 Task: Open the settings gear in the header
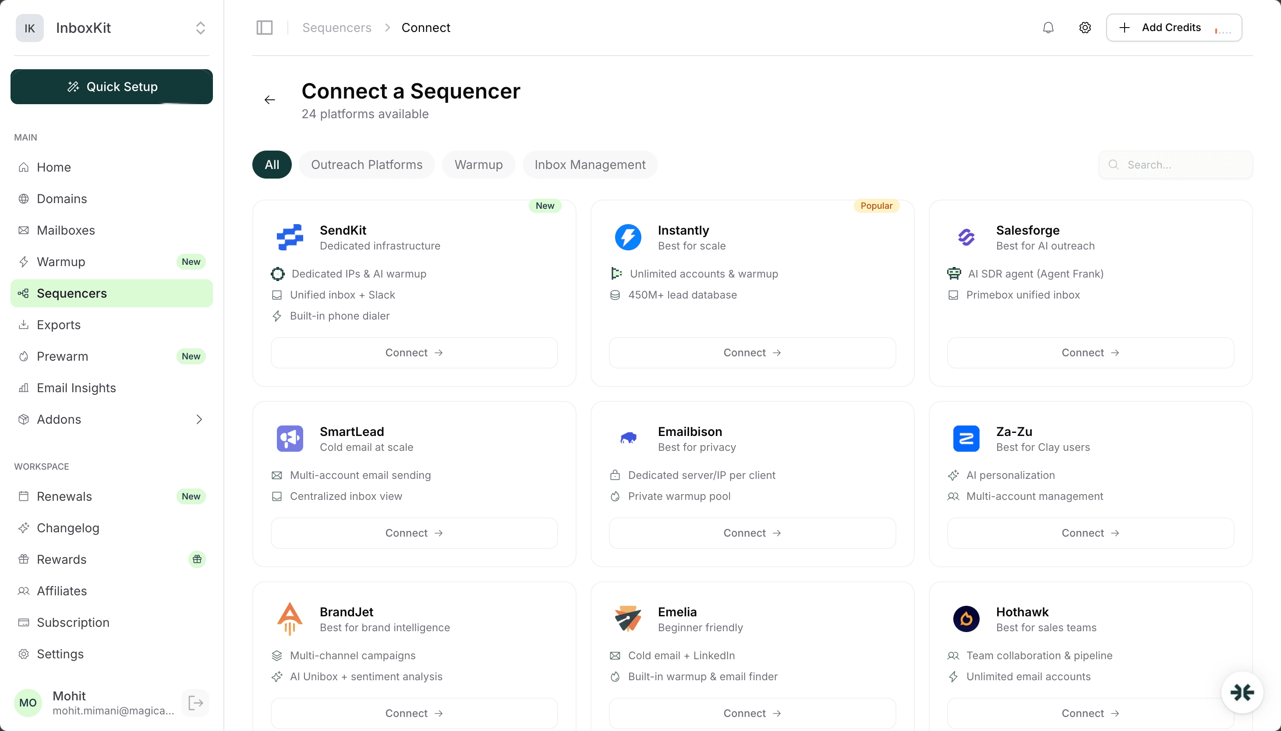[x=1085, y=28]
